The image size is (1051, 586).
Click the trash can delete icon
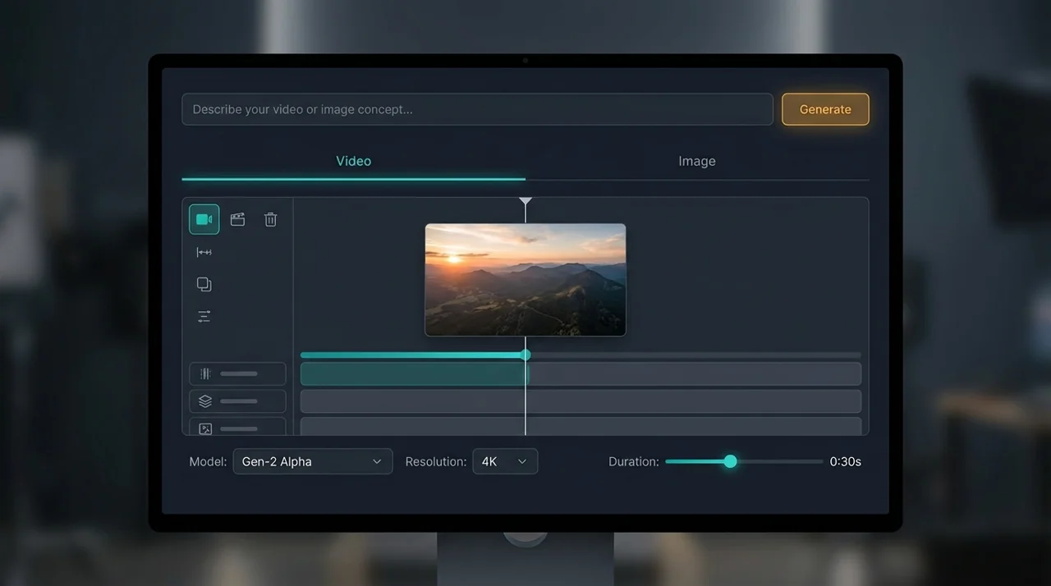[270, 219]
